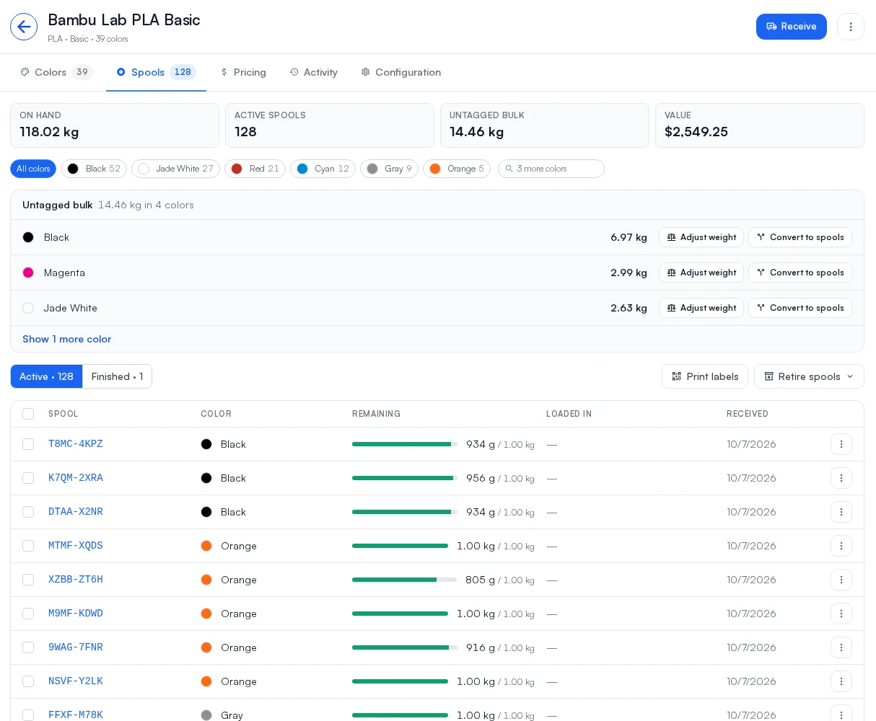Open row menu for spool K7QM-2XRA
876x721 pixels.
tap(841, 478)
